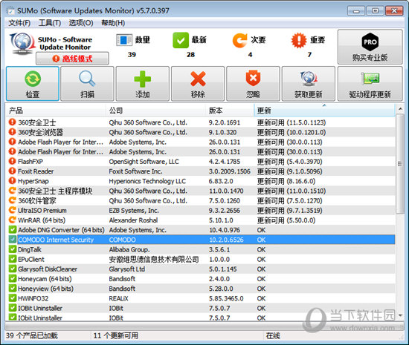Click 更新可用 (10.0.1201.0) update cell

(292, 132)
